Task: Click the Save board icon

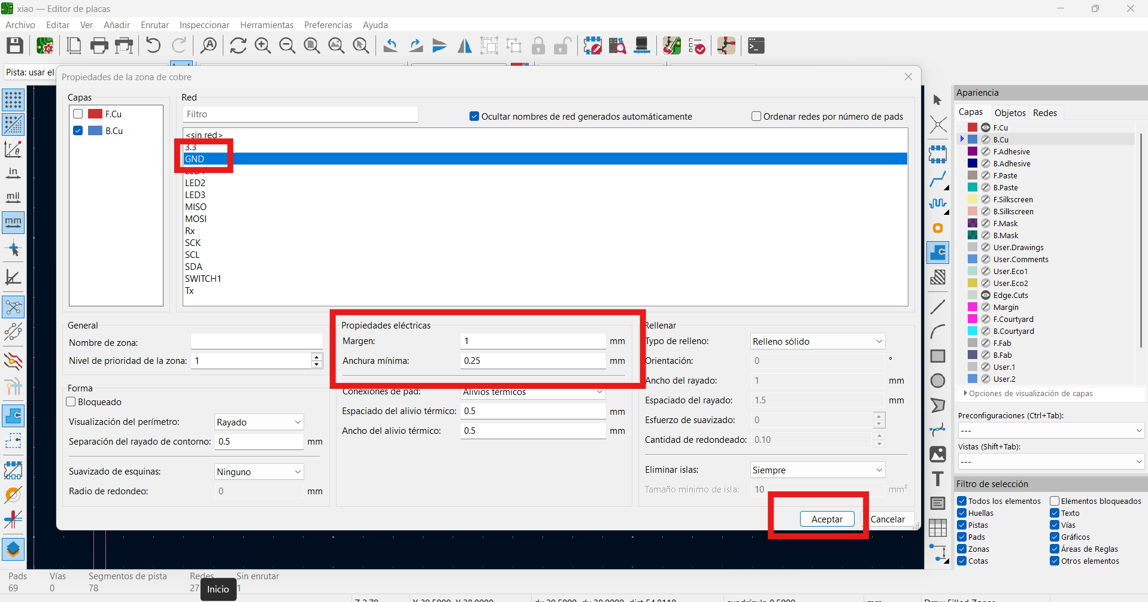Action: (14, 45)
